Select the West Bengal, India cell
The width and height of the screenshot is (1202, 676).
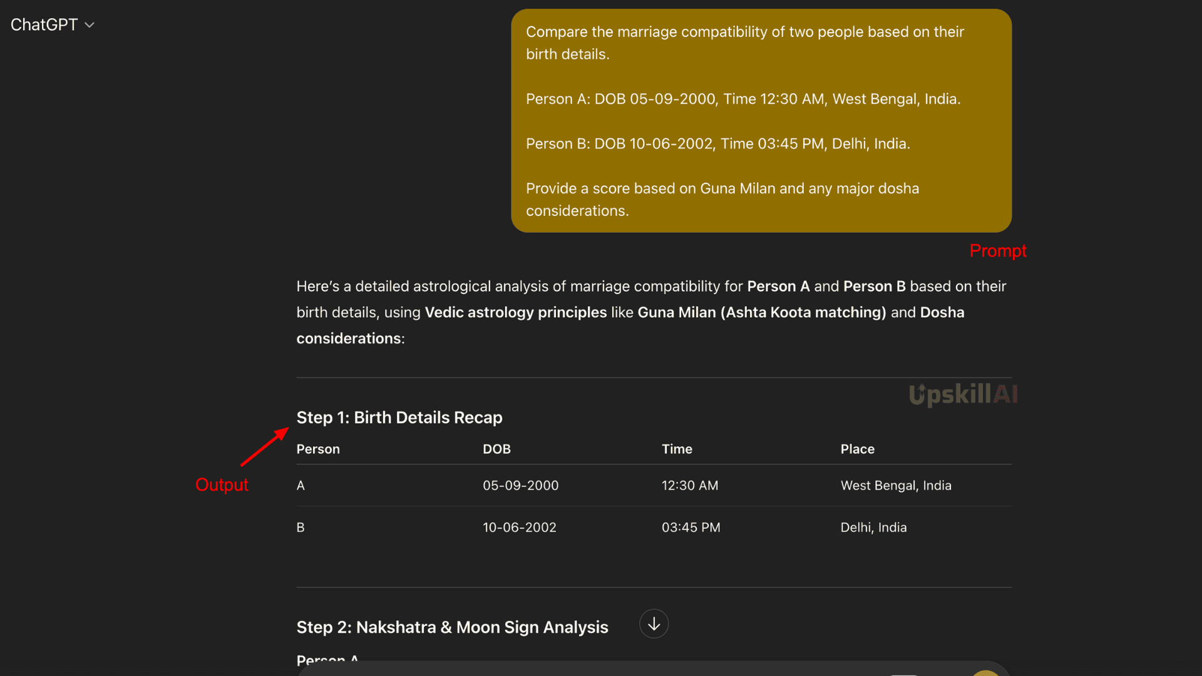click(x=896, y=485)
